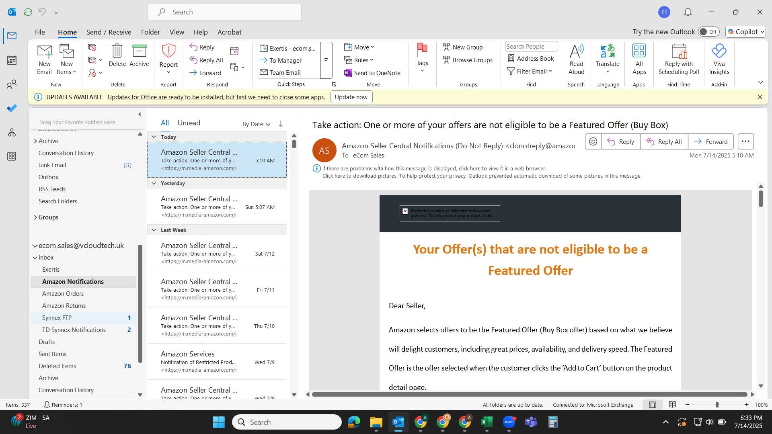Screen dimensions: 772x434
Task: Click Browse Groups button
Action: pos(468,60)
